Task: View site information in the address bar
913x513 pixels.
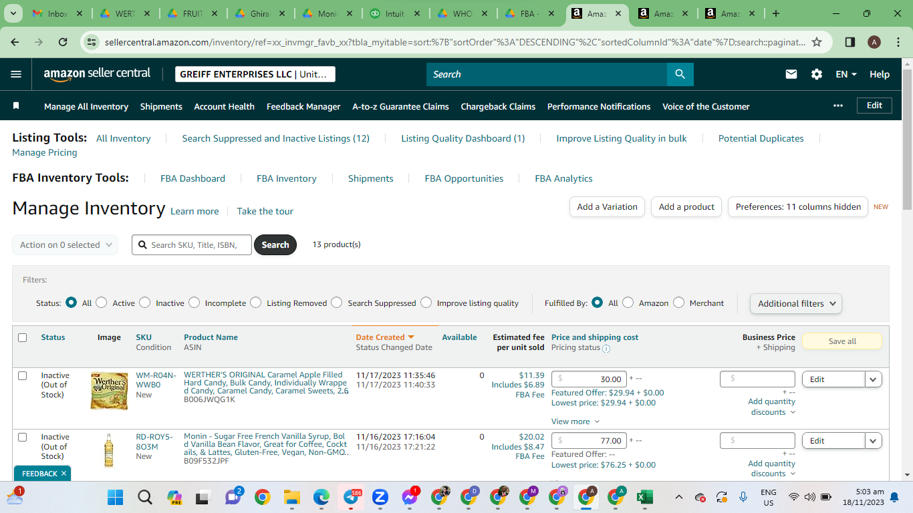Action: tap(92, 42)
